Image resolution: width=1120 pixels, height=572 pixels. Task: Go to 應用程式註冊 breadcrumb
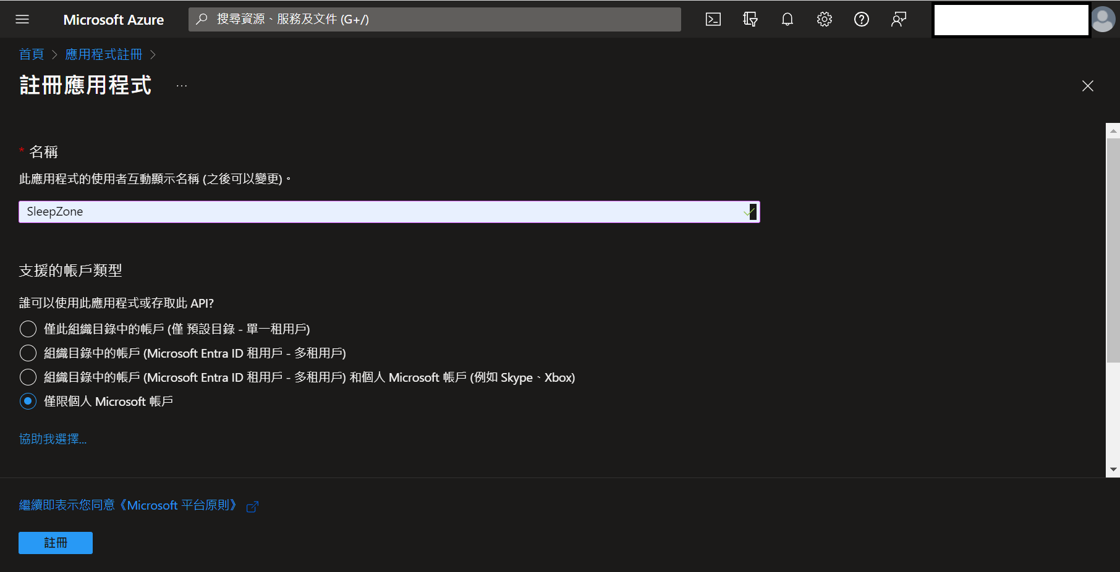coord(103,54)
